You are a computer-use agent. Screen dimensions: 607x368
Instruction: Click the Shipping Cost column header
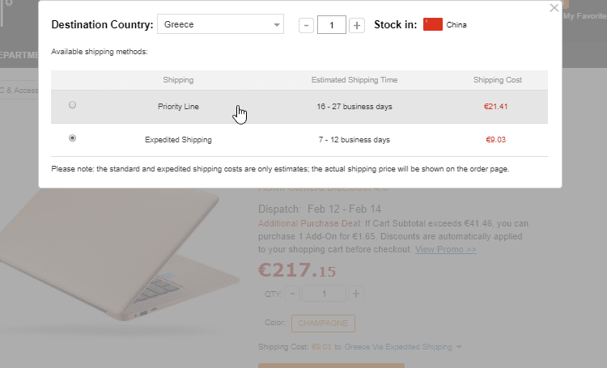498,80
